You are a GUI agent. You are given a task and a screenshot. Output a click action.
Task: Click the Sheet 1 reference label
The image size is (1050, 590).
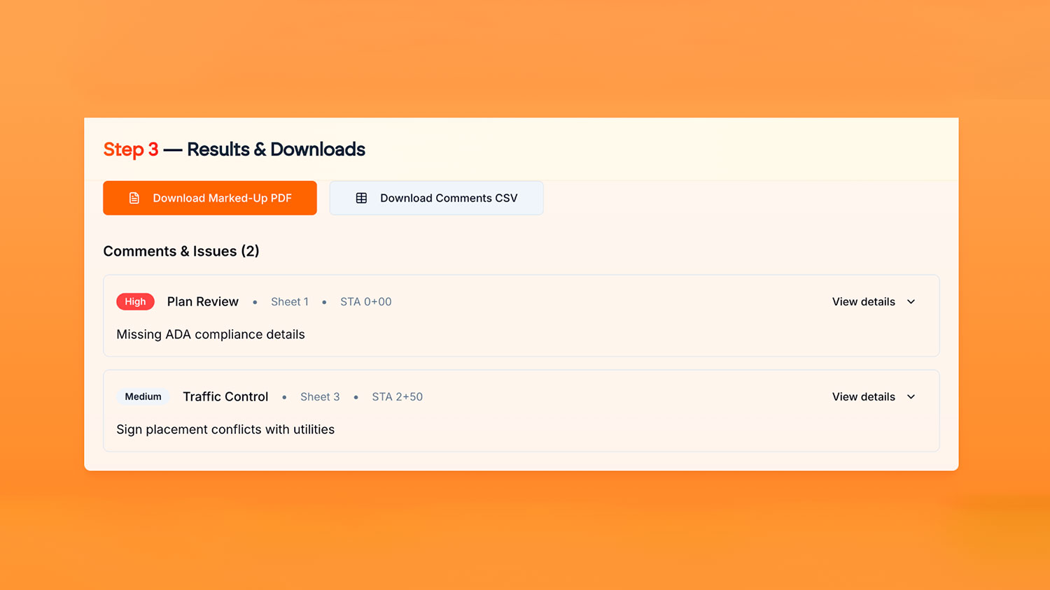point(290,302)
